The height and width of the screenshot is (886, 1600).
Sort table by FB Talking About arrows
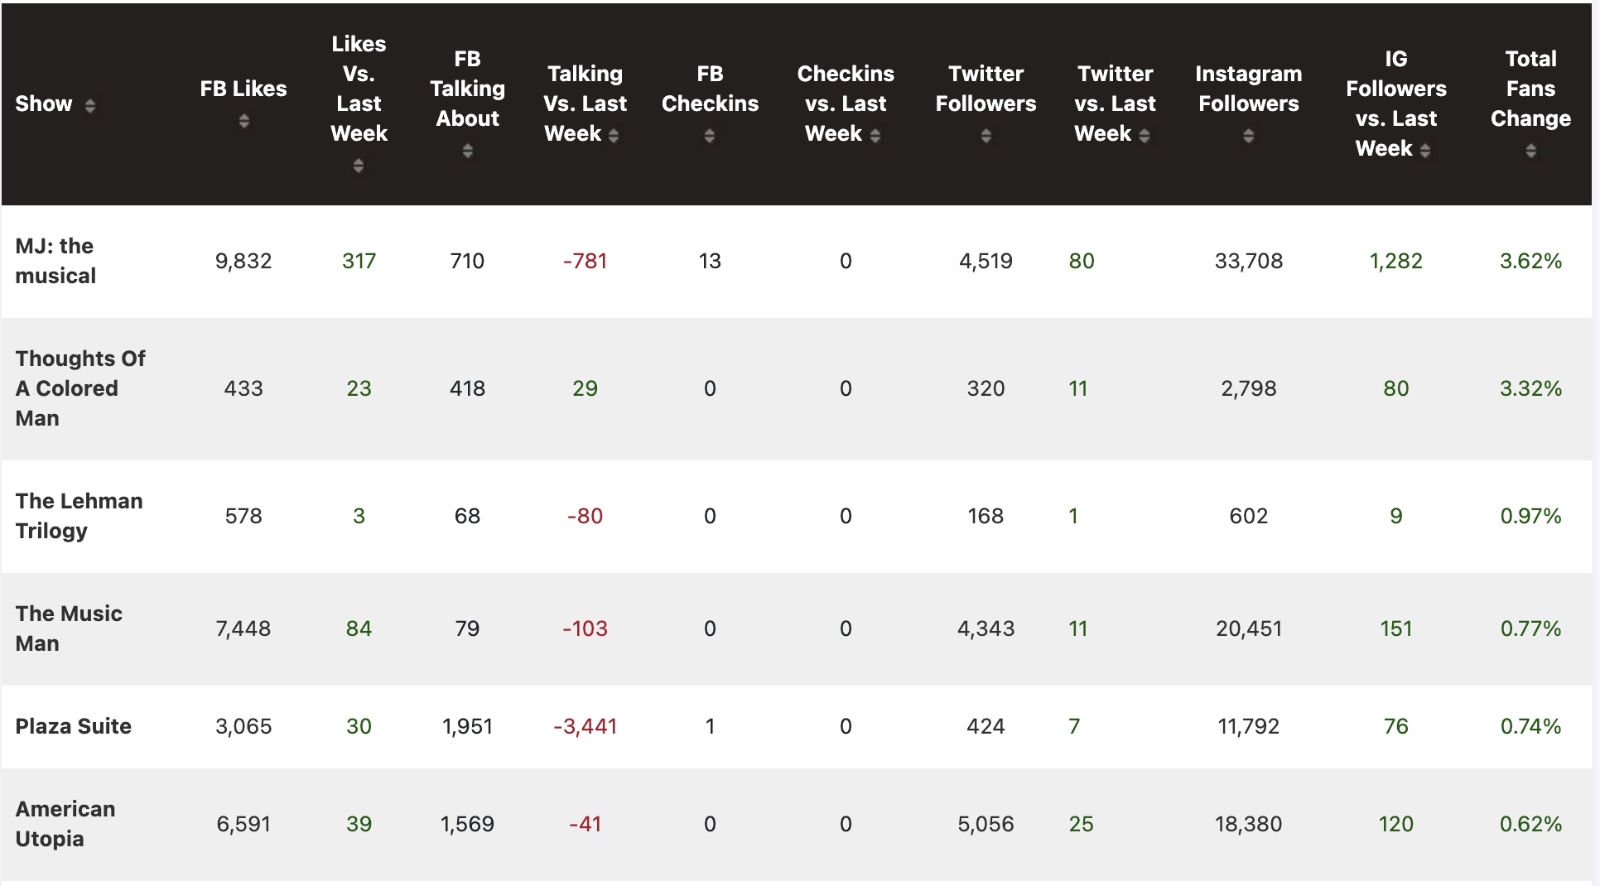[x=468, y=152]
